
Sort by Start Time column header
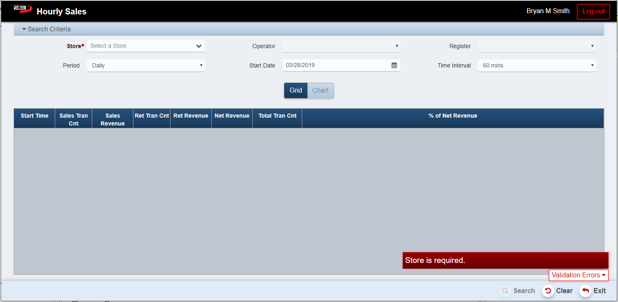point(35,116)
